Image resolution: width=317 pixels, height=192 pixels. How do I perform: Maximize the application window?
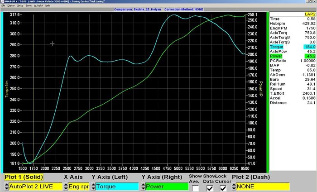311,1
